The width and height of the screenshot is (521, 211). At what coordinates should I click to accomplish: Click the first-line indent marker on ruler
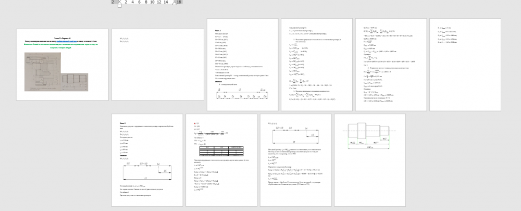tap(119, 1)
